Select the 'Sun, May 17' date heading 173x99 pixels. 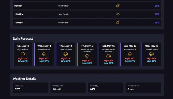pyautogui.click(x=130, y=46)
